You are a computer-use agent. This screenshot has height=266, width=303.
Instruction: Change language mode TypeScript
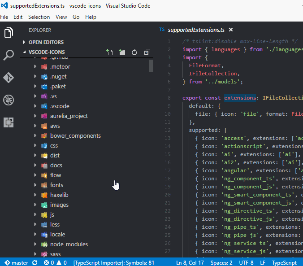point(284,263)
